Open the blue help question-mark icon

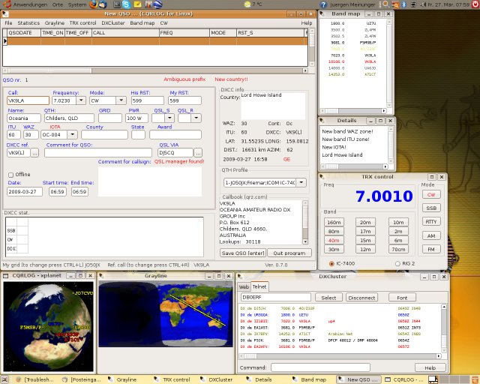(323, 4)
